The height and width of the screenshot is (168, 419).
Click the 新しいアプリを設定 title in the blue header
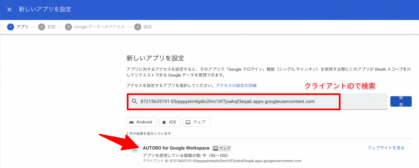(45, 9)
